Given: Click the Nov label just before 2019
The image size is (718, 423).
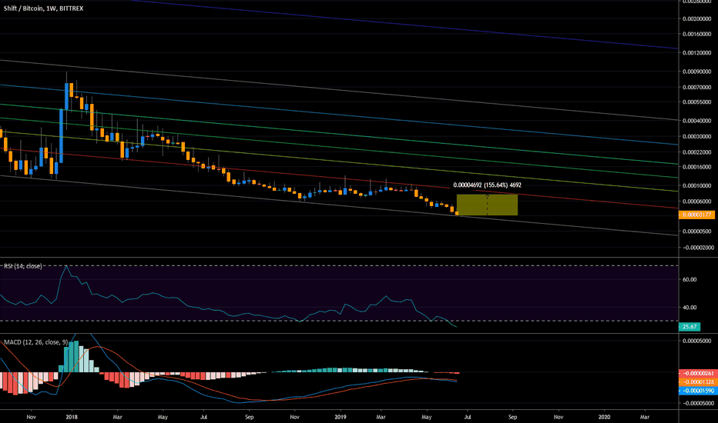Looking at the screenshot, I should 294,417.
